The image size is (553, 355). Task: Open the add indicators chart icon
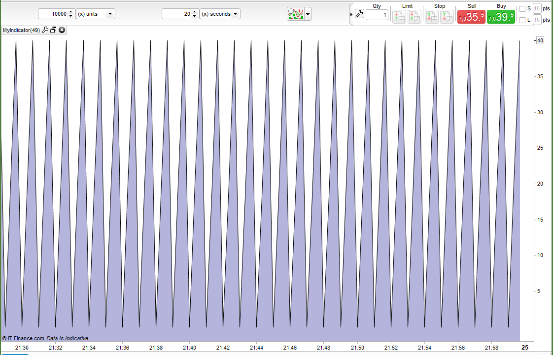pos(296,14)
